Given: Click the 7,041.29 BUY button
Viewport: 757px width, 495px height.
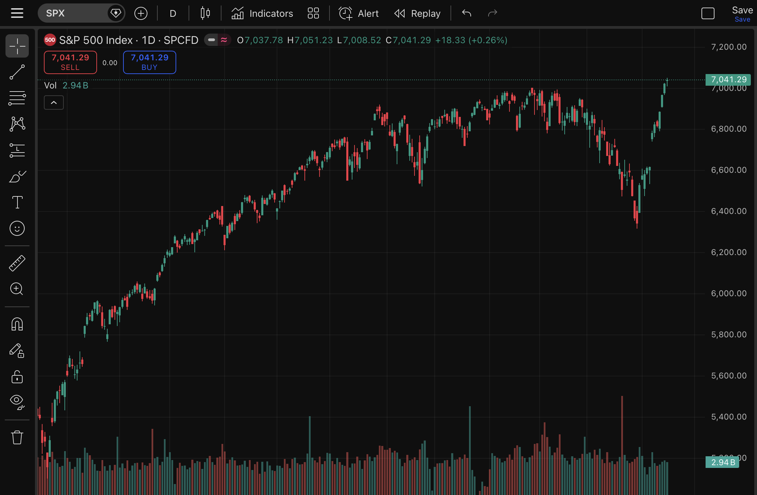Looking at the screenshot, I should (x=149, y=62).
